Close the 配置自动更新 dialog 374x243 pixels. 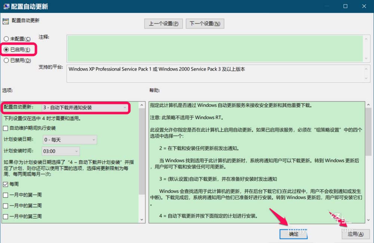click(364, 6)
